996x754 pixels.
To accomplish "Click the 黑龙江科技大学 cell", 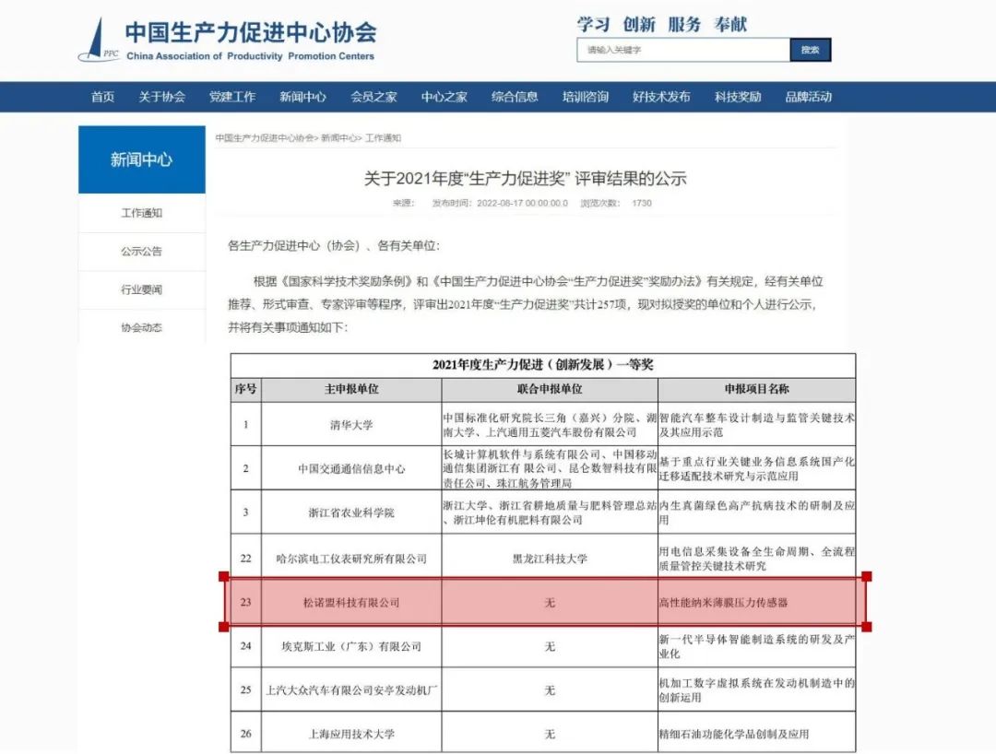I will click(550, 559).
